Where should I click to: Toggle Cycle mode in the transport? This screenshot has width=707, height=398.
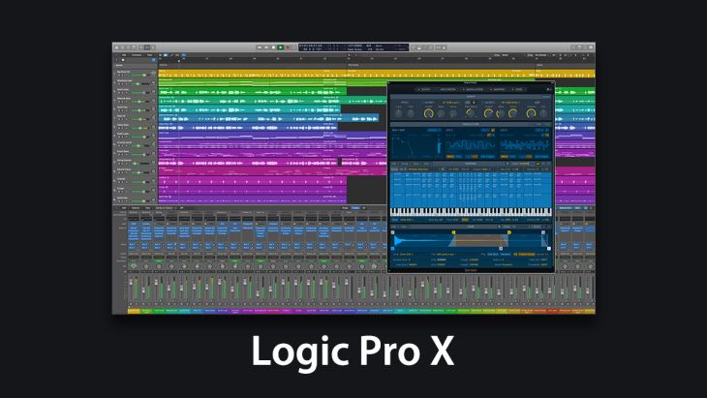294,46
